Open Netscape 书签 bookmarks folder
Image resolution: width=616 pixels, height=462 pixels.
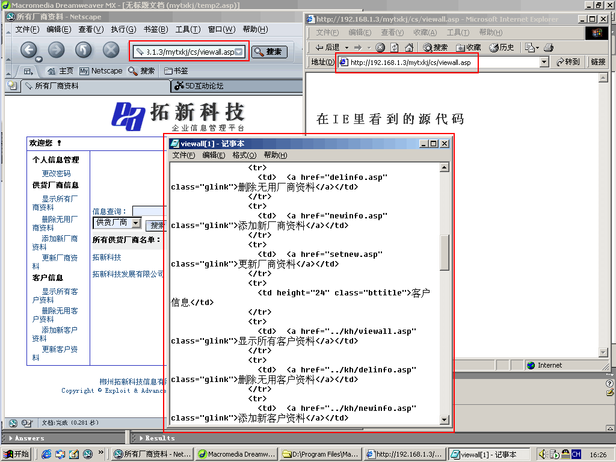(x=176, y=71)
